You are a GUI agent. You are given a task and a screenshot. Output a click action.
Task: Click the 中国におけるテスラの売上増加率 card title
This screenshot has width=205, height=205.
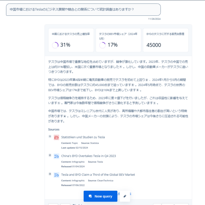click(x=71, y=34)
